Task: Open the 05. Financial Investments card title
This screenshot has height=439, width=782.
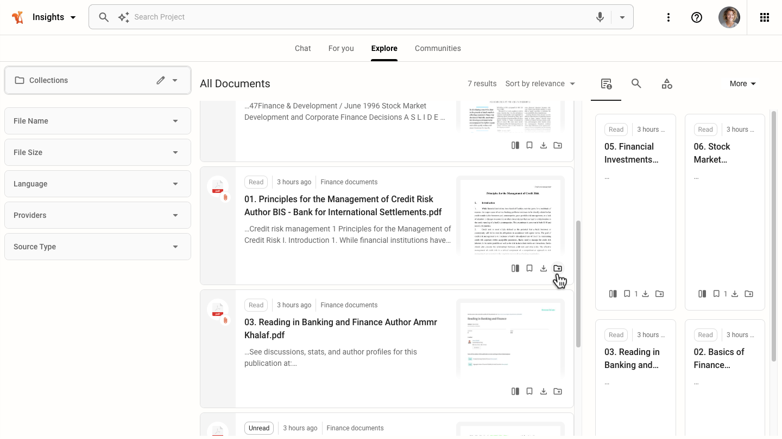Action: point(632,153)
